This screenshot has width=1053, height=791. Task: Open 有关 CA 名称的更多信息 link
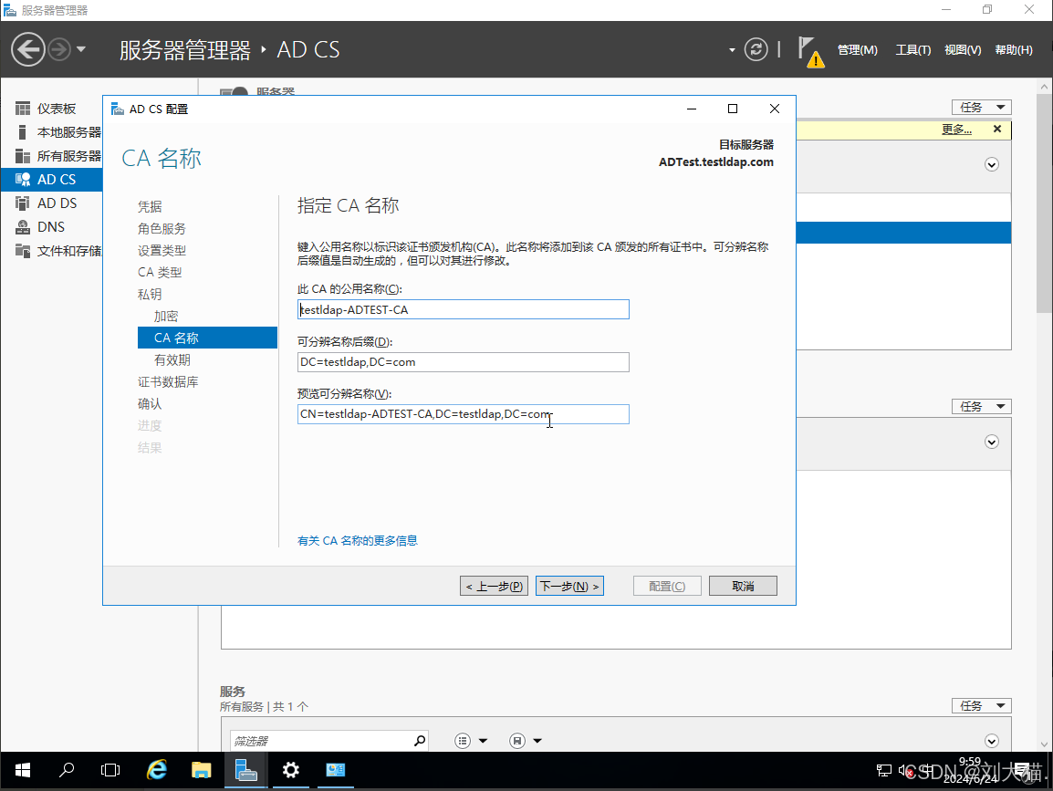click(358, 540)
